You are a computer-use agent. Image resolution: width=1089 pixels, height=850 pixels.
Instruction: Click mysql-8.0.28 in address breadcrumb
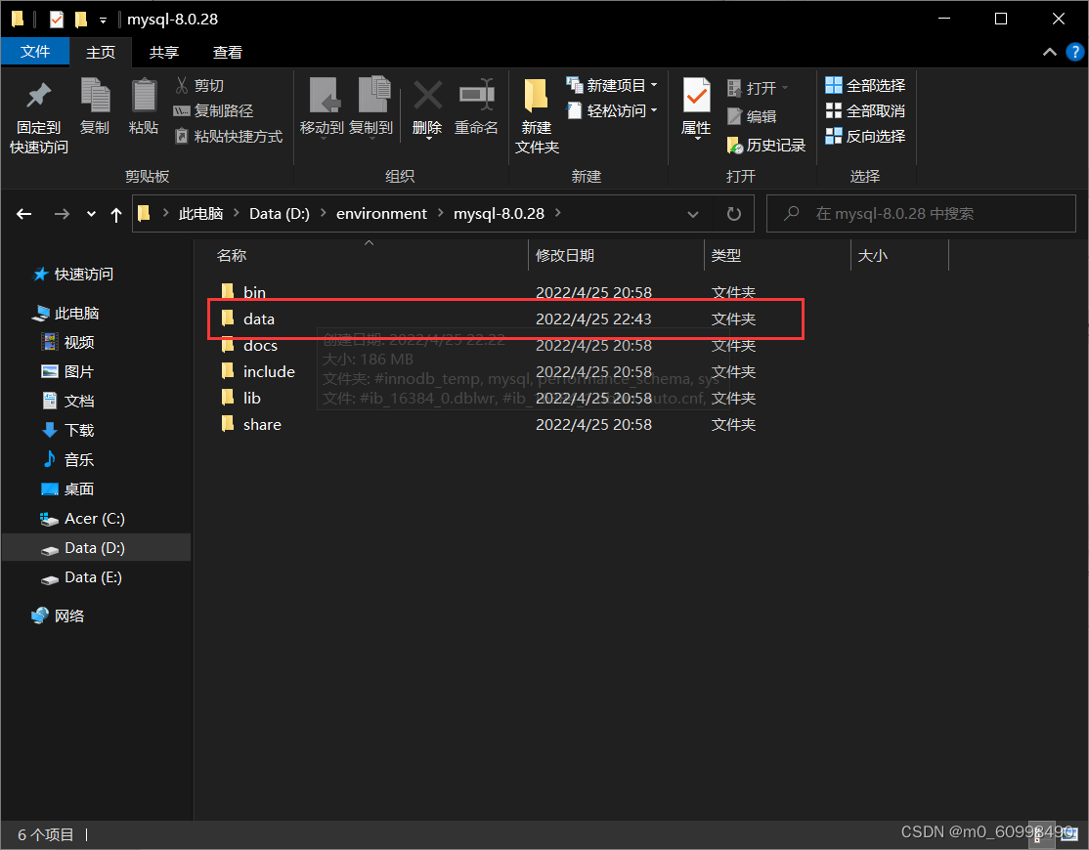499,214
